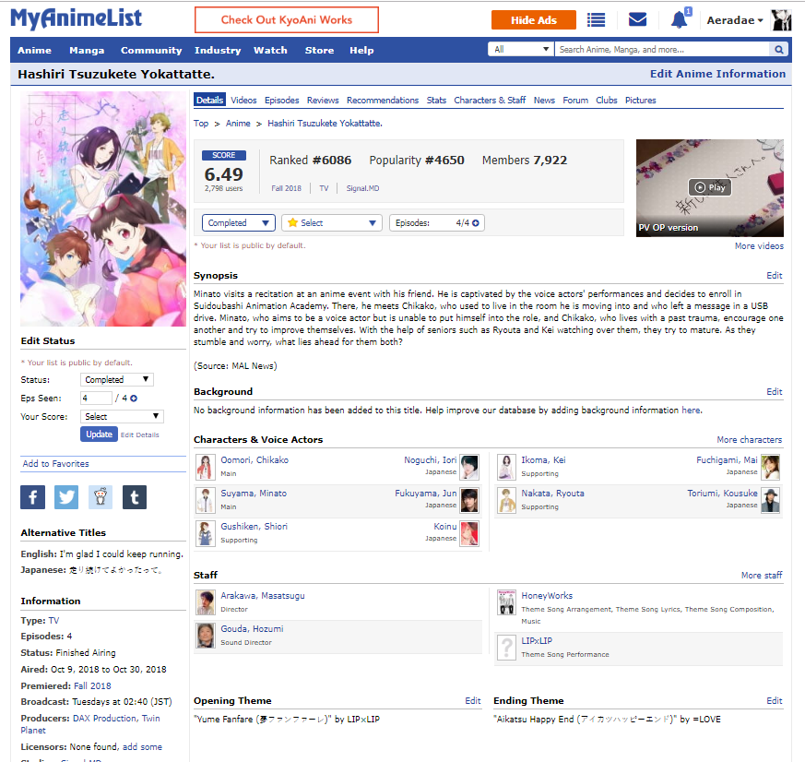Share on Twitter icon
This screenshot has height=762, width=805.
[x=66, y=497]
